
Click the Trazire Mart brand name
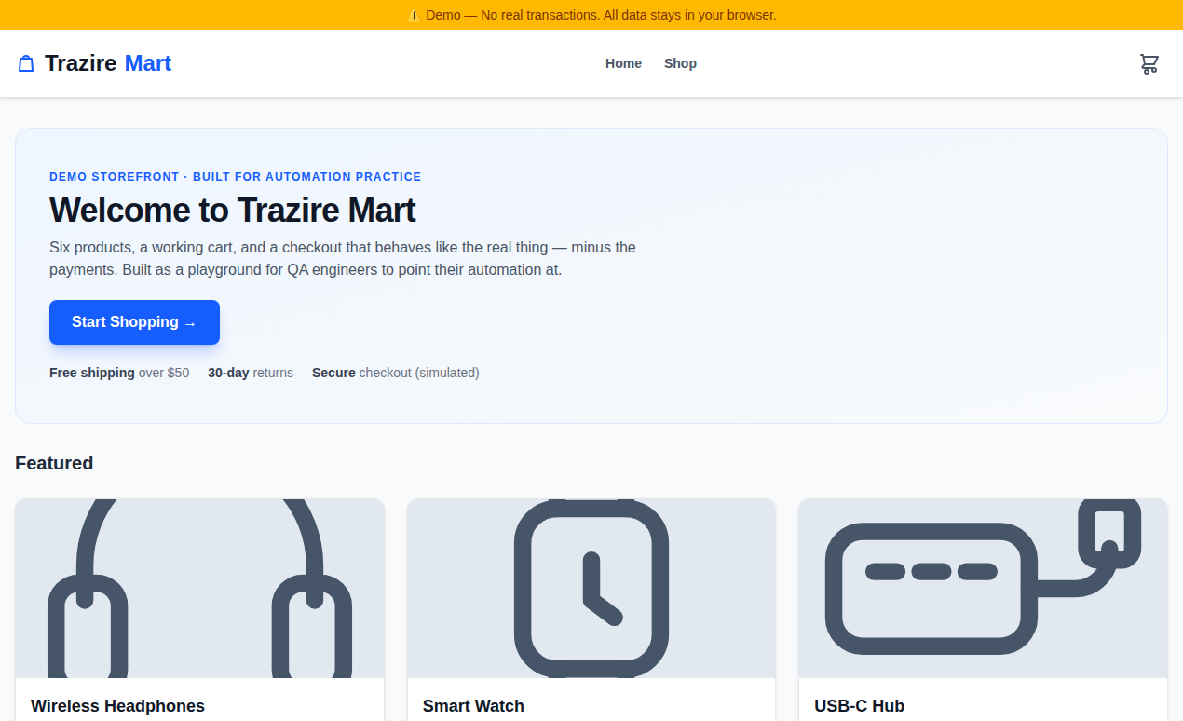[x=108, y=63]
